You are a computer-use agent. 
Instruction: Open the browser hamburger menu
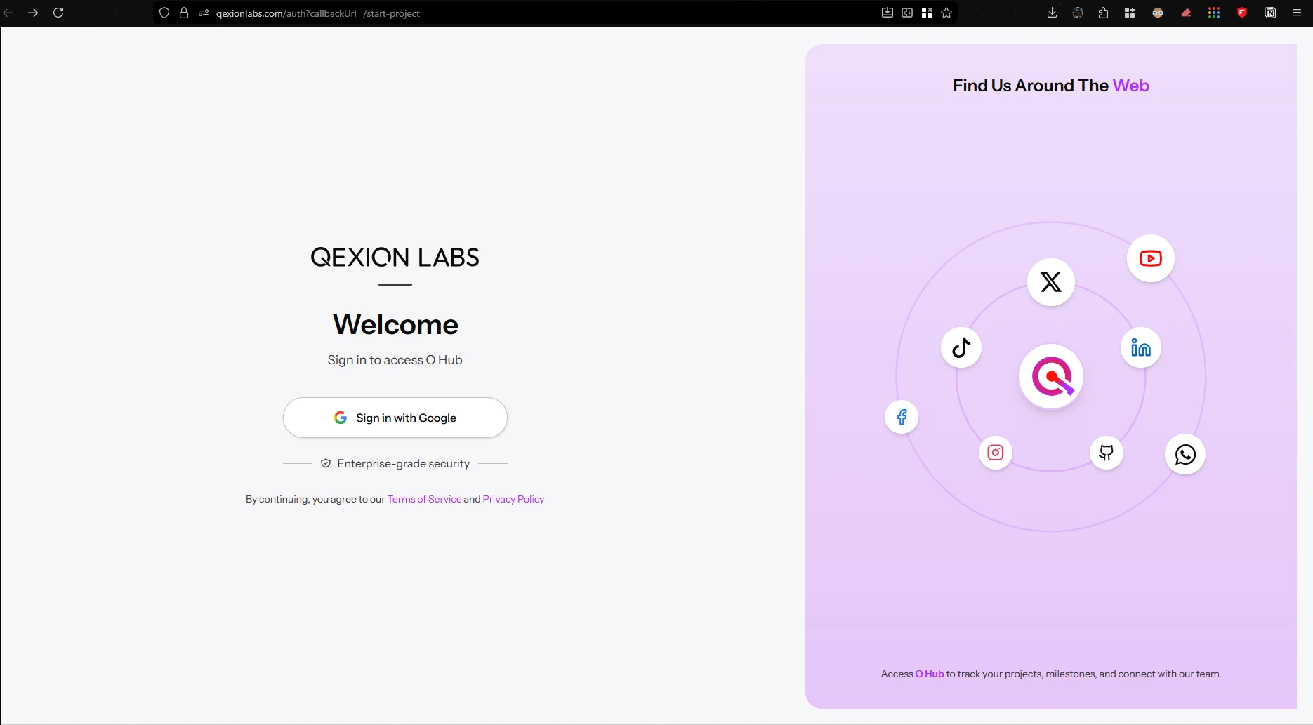(x=1298, y=13)
